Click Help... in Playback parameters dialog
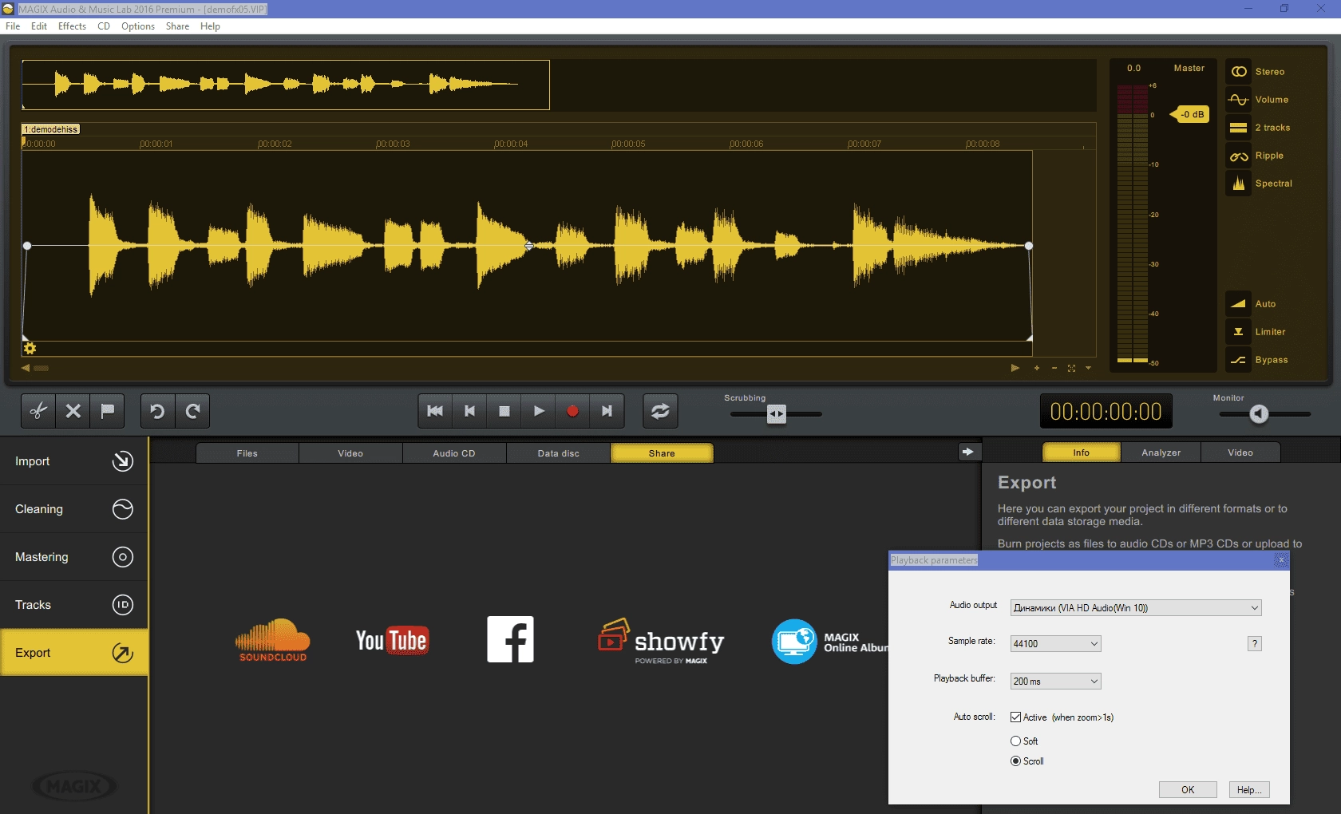 1249,790
